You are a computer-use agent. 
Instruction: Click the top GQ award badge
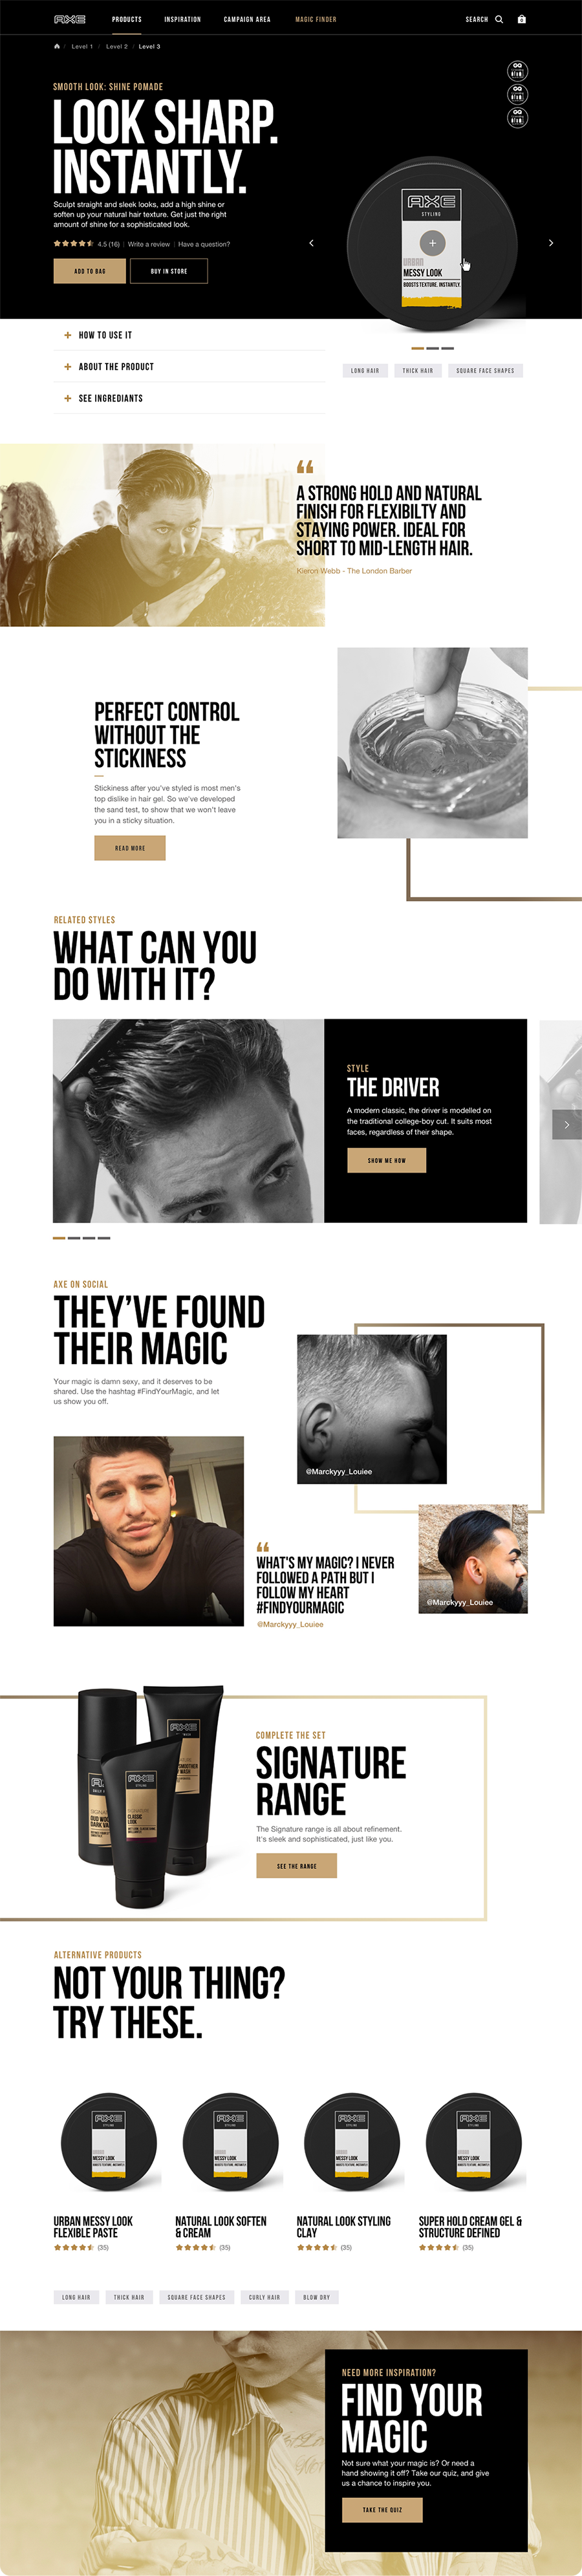pos(517,70)
